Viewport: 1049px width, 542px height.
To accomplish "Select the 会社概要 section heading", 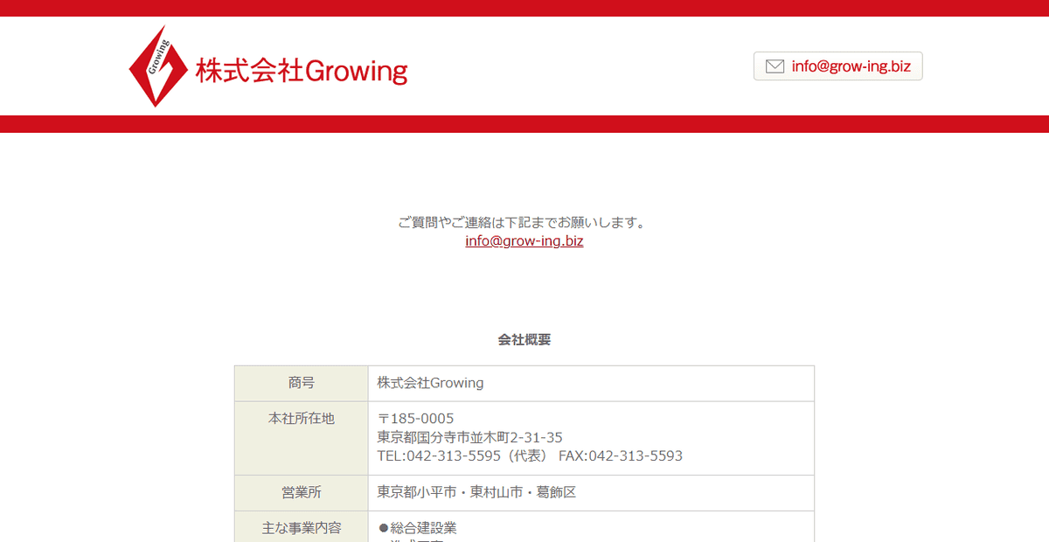I will pyautogui.click(x=524, y=339).
